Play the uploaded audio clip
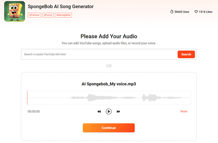Viewport: 218px width, 143px height. (109, 111)
